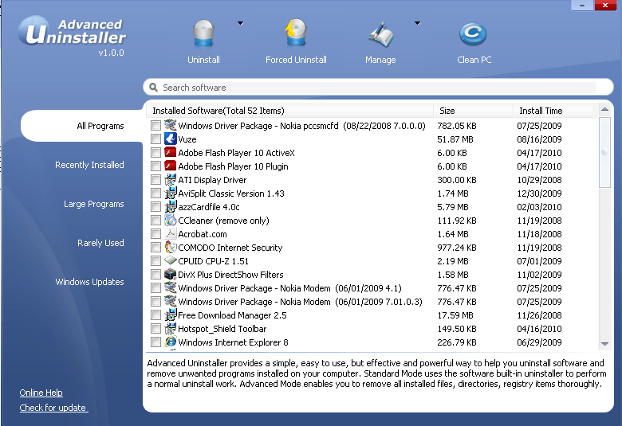Image resolution: width=622 pixels, height=426 pixels.
Task: Click the CCleaner icon
Action: click(171, 220)
